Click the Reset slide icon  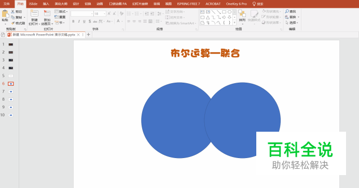coord(57,17)
